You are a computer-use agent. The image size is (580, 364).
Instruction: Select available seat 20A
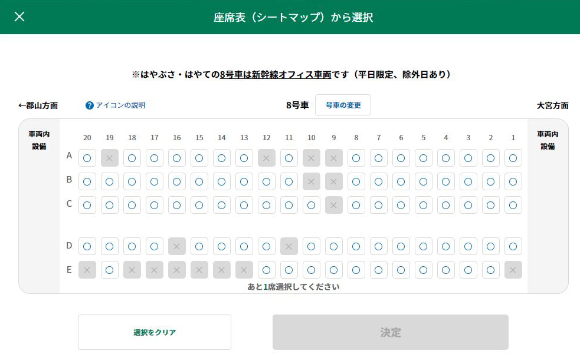point(87,158)
